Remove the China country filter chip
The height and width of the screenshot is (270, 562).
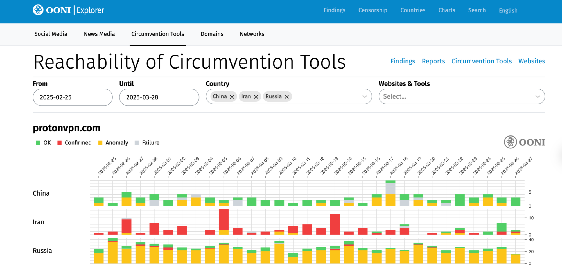coord(232,96)
